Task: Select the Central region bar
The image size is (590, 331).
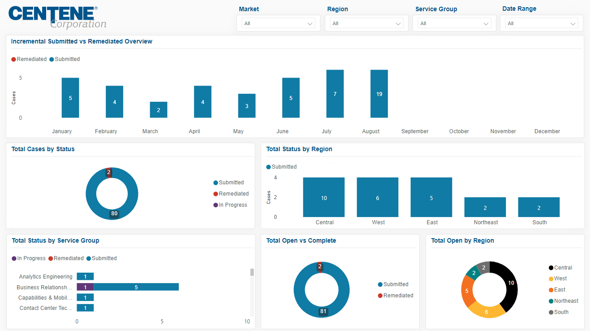Action: [x=323, y=197]
